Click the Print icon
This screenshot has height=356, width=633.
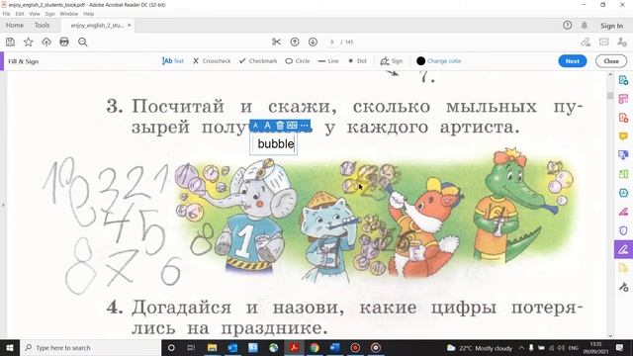tap(64, 42)
